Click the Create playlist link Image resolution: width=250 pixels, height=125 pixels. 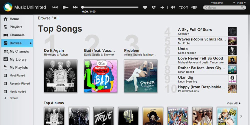[x=14, y=98]
